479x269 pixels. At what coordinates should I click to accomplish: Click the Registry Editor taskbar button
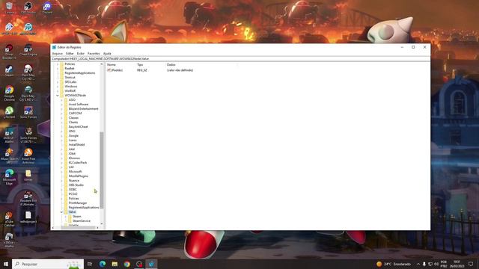(x=151, y=264)
